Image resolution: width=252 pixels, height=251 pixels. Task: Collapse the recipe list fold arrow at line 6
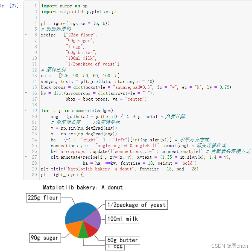[x=26, y=35]
